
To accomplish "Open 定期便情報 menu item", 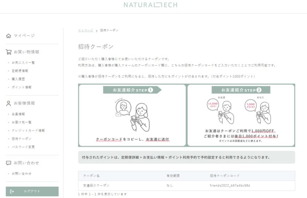I will (20, 71).
